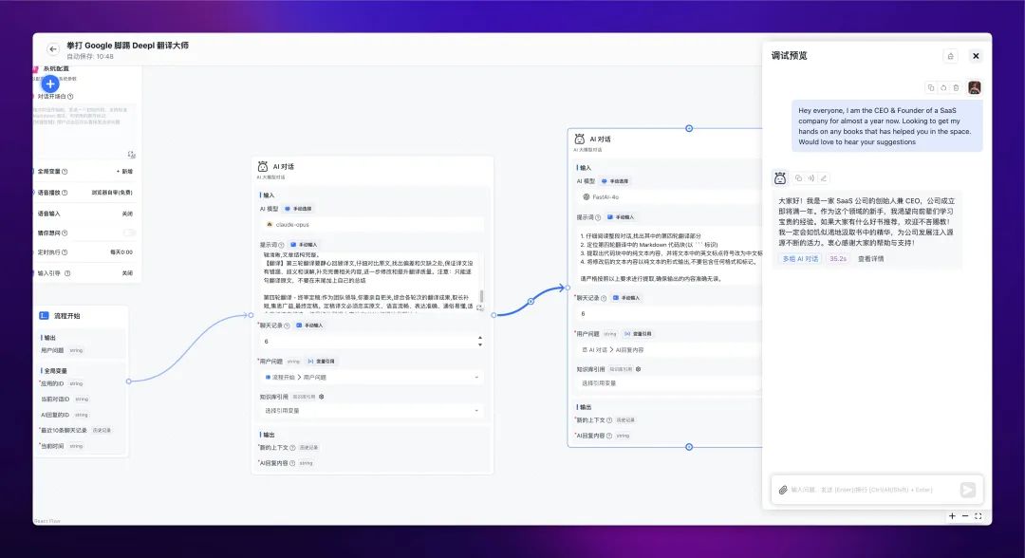Click 新增 to add a global variable
Image resolution: width=1025 pixels, height=558 pixels.
pos(125,171)
